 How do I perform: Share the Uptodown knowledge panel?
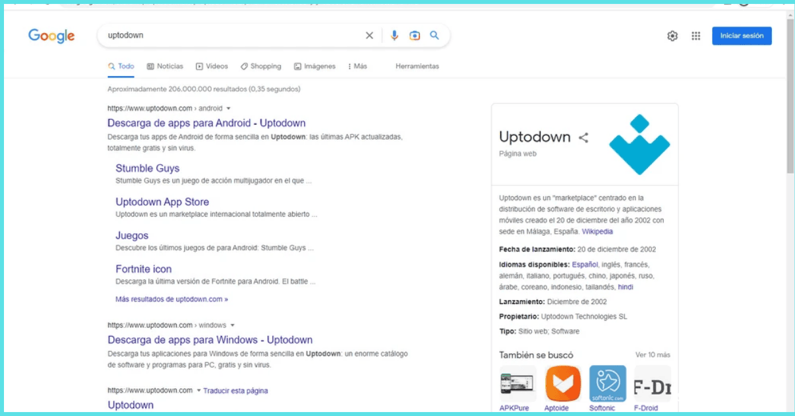584,138
